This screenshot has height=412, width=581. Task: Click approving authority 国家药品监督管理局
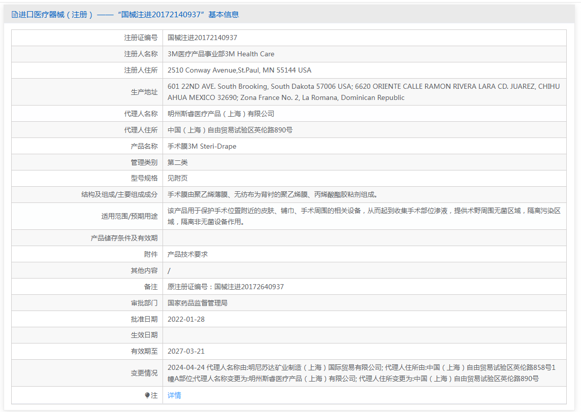click(x=198, y=303)
